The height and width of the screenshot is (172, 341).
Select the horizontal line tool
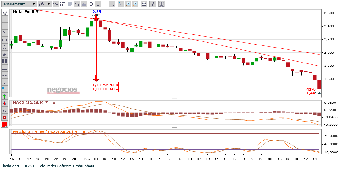5,26
